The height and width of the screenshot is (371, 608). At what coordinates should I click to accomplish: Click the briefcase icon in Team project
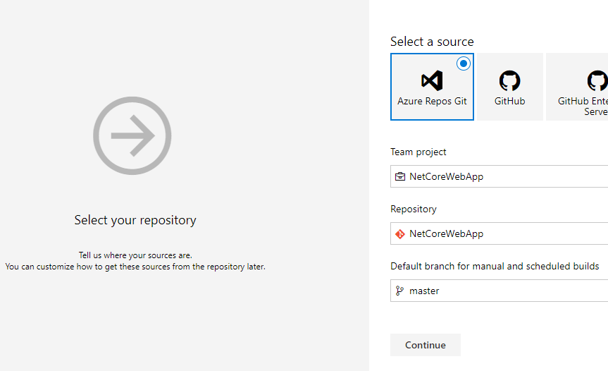tap(400, 176)
